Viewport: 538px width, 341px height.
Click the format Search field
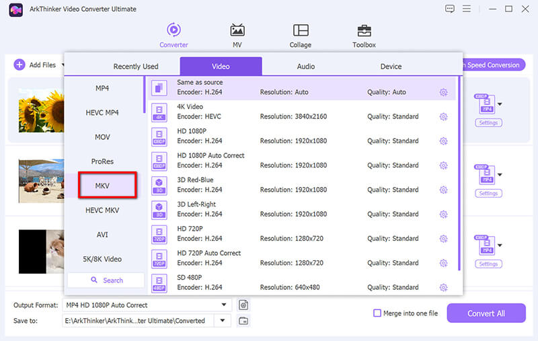106,280
